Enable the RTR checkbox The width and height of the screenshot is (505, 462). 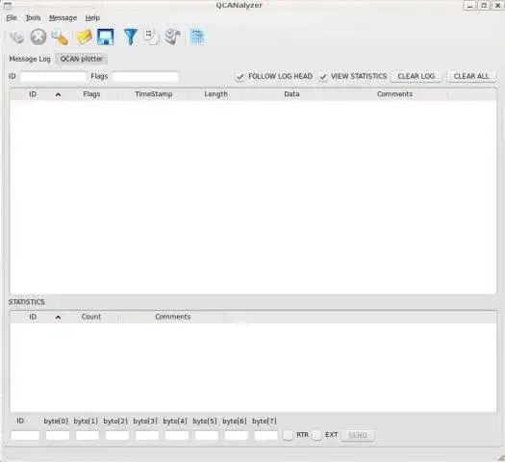288,435
